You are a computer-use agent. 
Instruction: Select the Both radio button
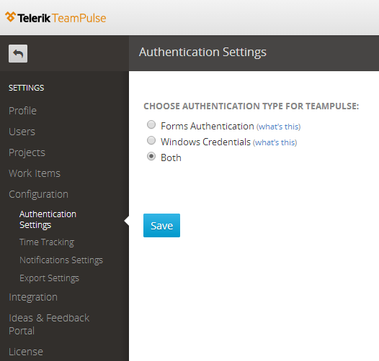pos(151,156)
